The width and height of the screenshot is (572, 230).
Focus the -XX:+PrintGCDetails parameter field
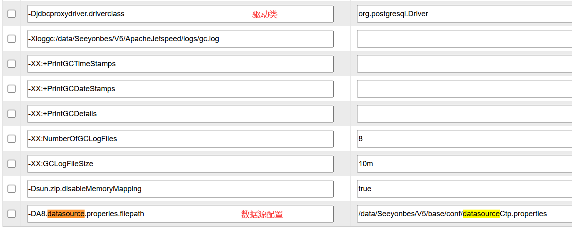(x=180, y=114)
